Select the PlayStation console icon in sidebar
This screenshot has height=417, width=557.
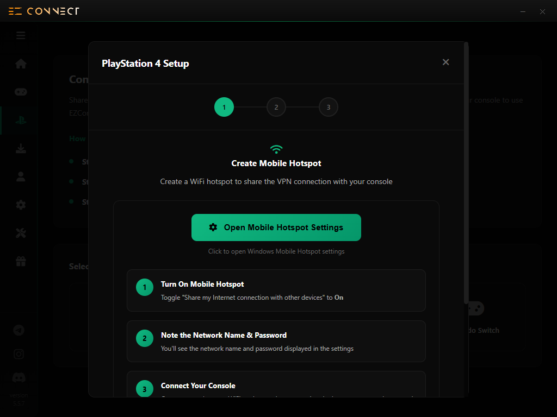coord(21,120)
